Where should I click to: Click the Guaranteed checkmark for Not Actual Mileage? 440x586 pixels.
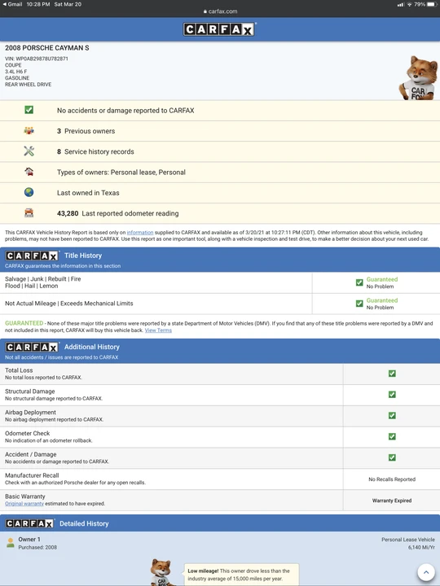[x=359, y=304]
